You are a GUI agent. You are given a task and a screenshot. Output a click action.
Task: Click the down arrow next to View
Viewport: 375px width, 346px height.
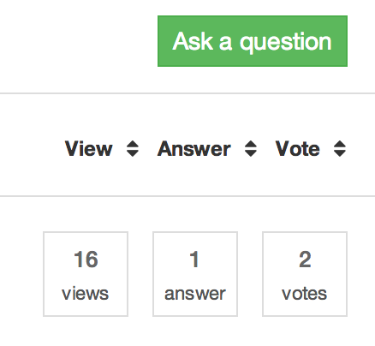[x=133, y=153]
